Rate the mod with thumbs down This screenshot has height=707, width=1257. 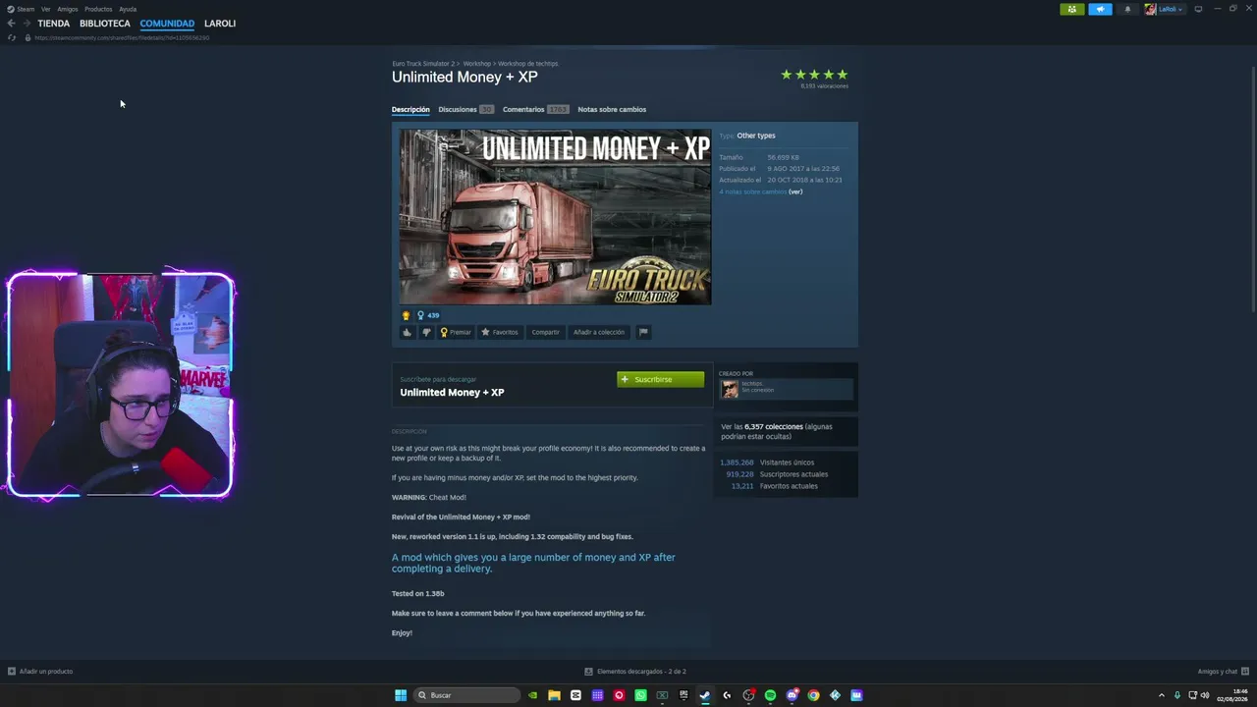pyautogui.click(x=426, y=332)
